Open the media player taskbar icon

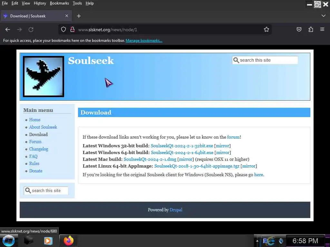[48, 241]
